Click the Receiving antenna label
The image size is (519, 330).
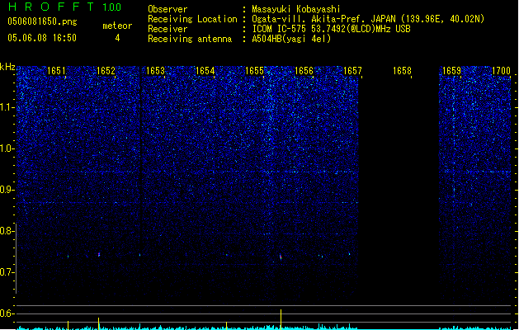(x=190, y=39)
